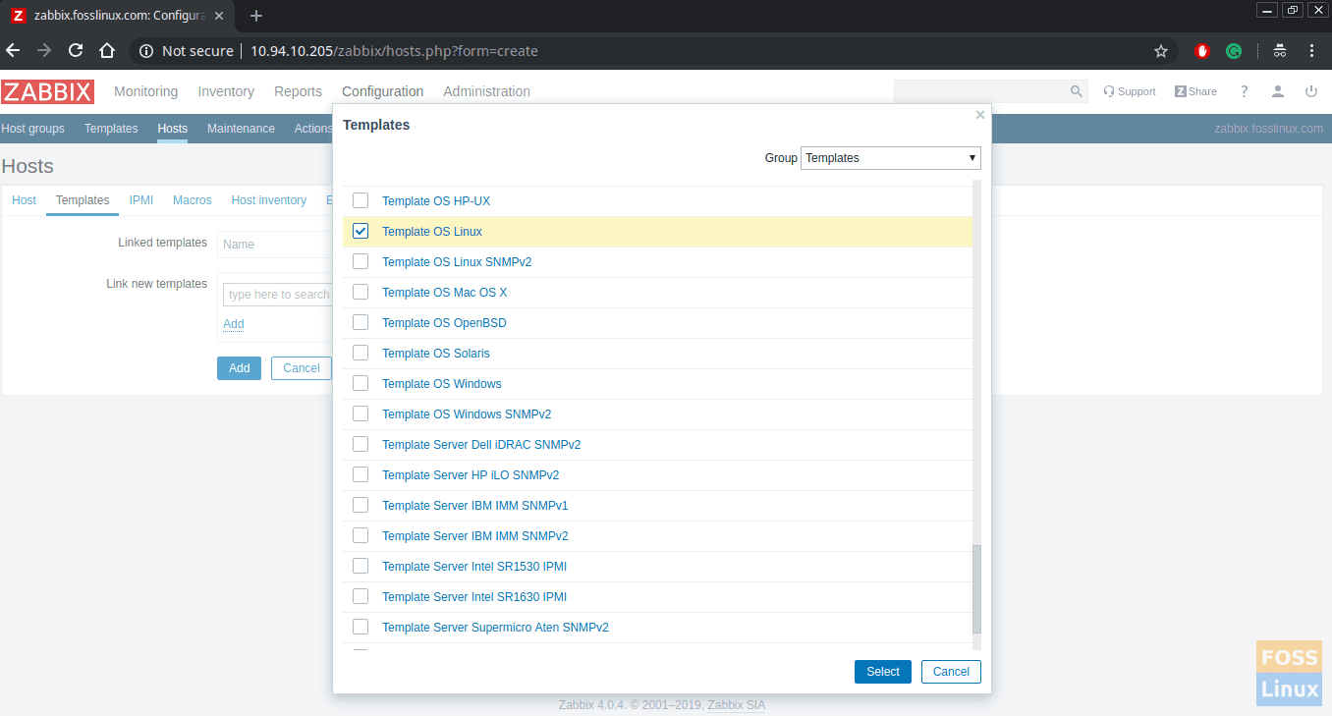
Task: Go to the Templates submenu in blue bar
Action: [111, 129]
